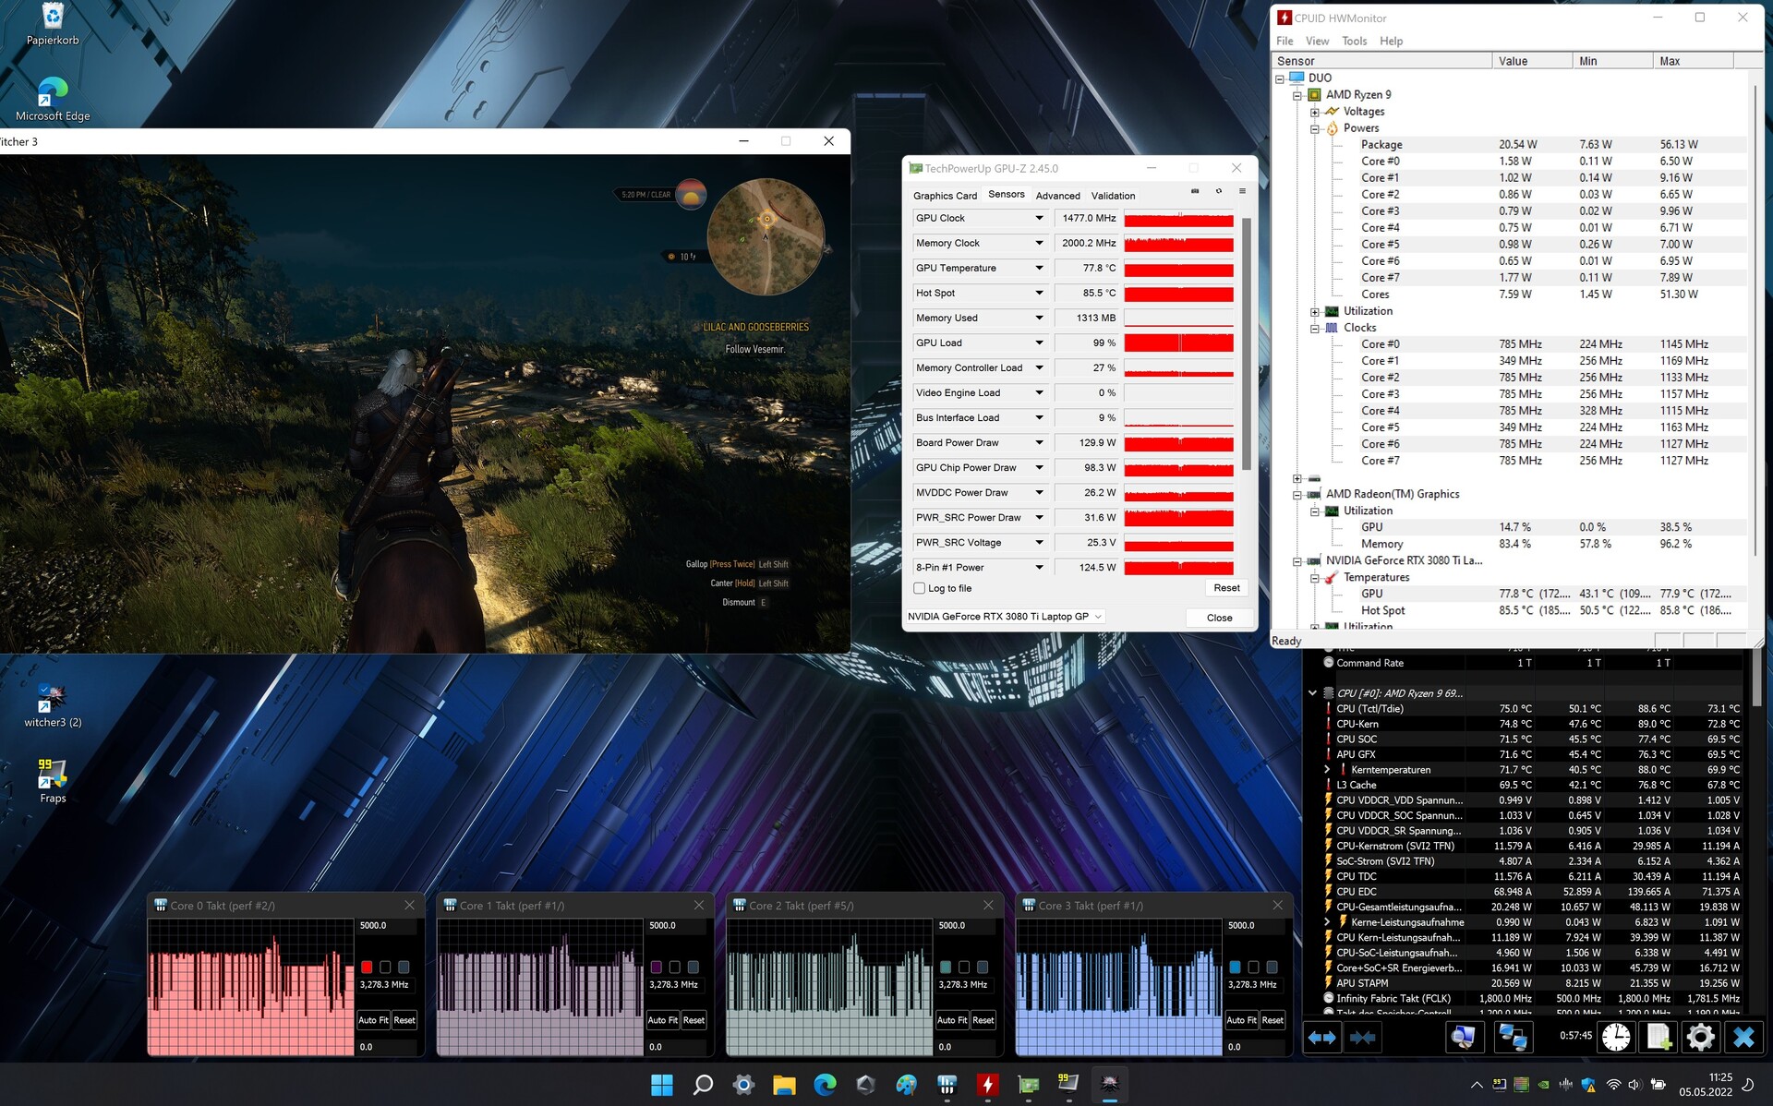Switch to Graphics Card tab in GPU-Z

click(945, 196)
